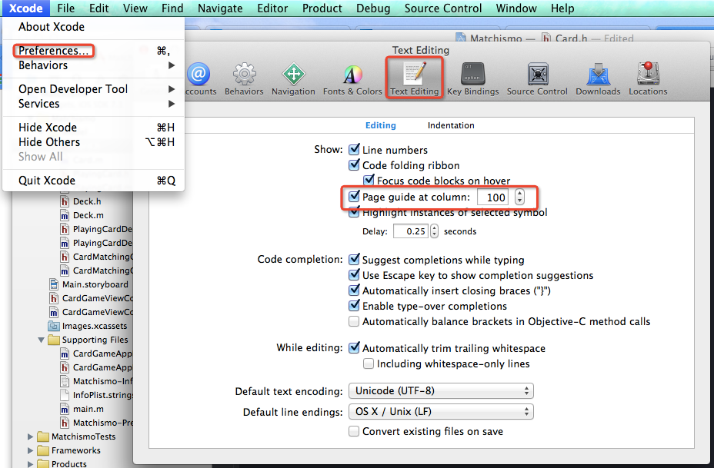Toggle Line numbers checkbox

[354, 150]
